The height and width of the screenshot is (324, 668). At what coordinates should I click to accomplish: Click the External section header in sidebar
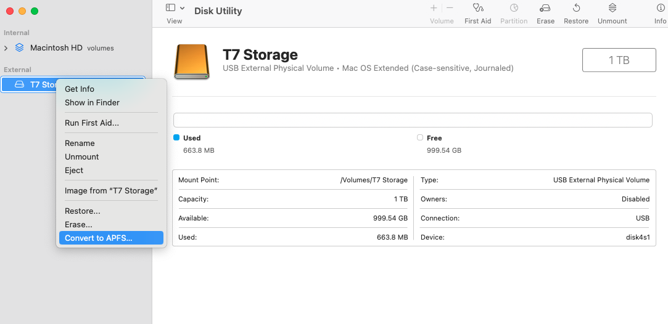17,70
